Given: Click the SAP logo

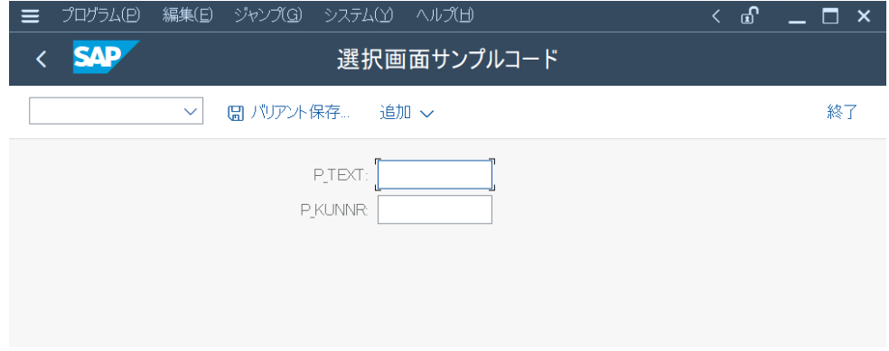Looking at the screenshot, I should pos(106,57).
